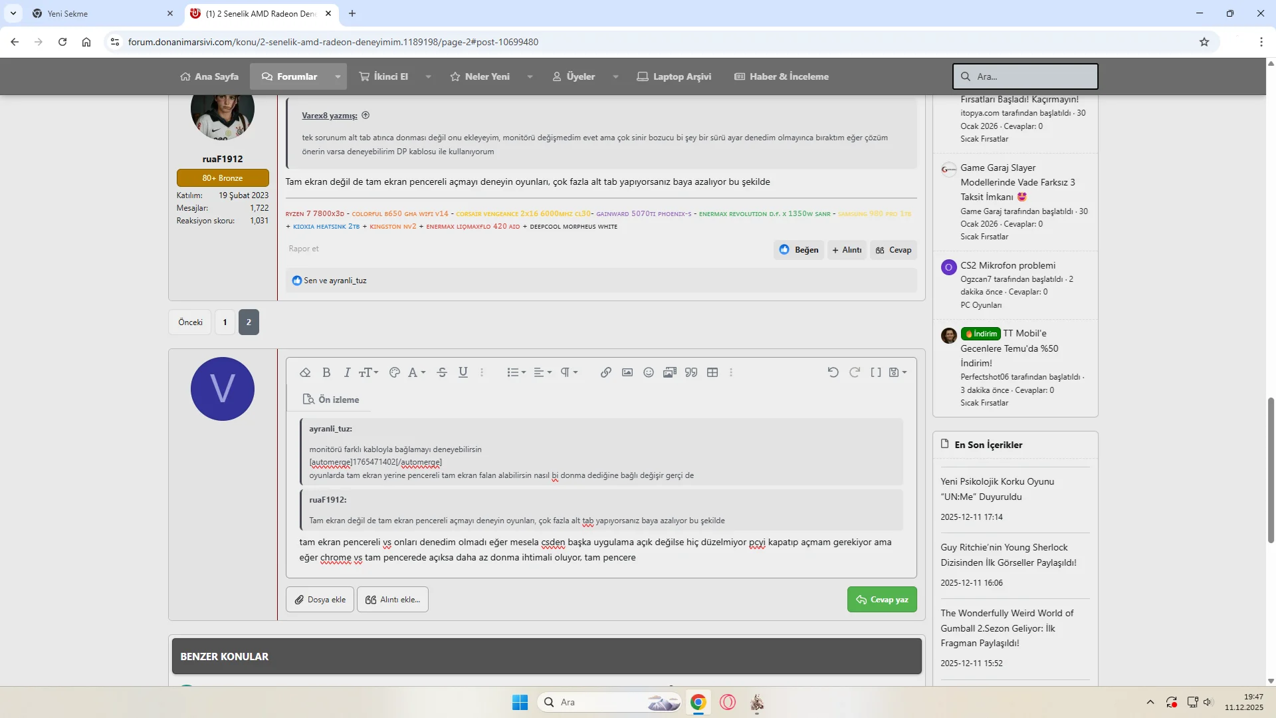Open the smiley emoji picker

(649, 373)
